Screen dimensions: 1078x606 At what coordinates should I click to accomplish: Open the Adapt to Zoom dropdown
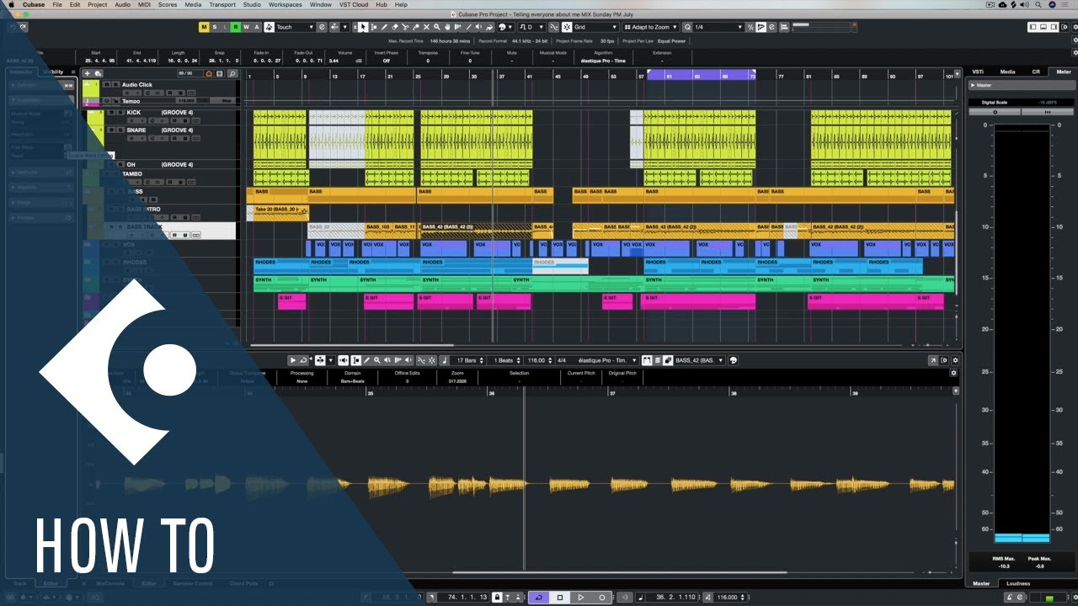tap(651, 27)
